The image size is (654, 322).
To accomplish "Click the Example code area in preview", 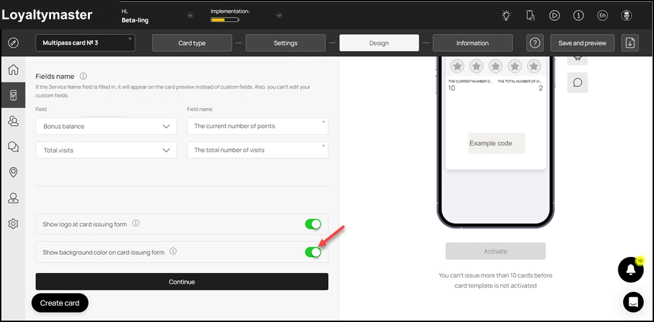I will pyautogui.click(x=496, y=143).
